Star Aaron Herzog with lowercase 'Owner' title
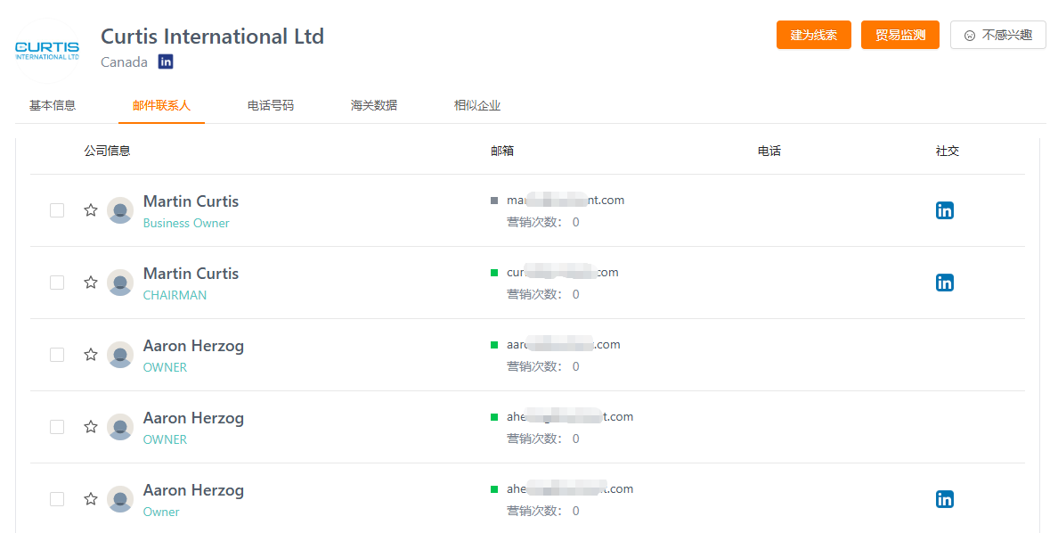This screenshot has width=1058, height=533. [91, 499]
